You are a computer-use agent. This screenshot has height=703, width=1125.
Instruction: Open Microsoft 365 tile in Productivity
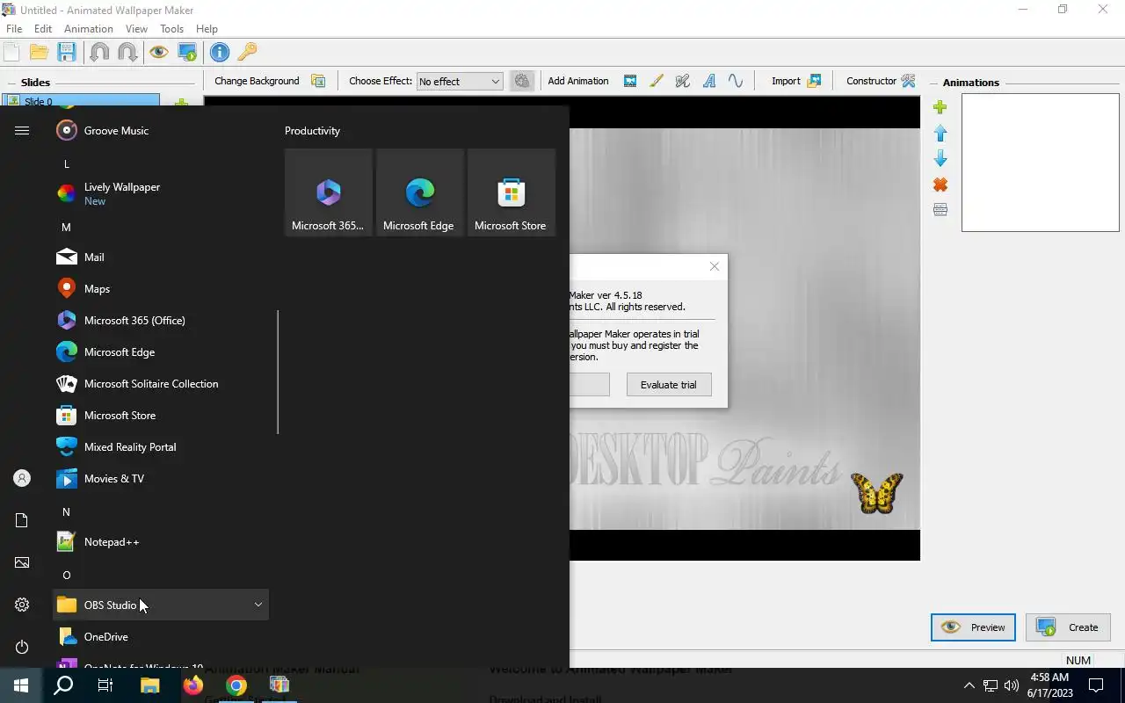click(x=328, y=192)
